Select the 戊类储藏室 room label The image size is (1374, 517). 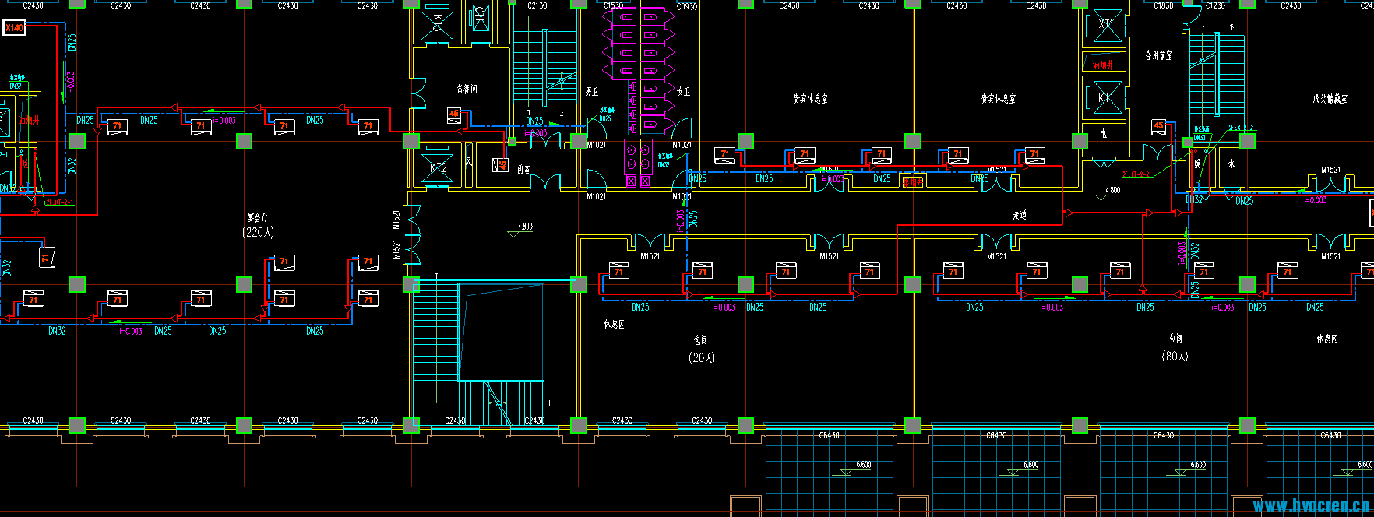[1330, 99]
